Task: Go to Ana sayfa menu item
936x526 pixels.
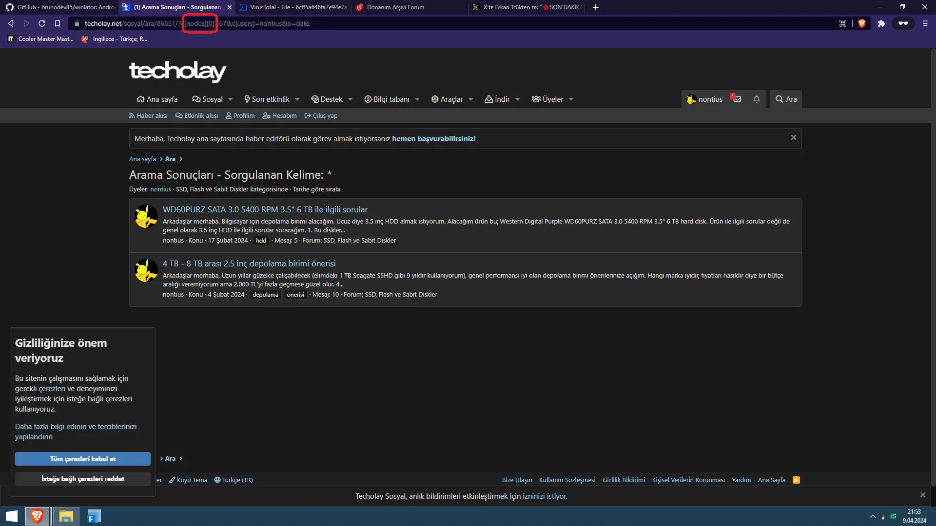Action: pos(157,99)
